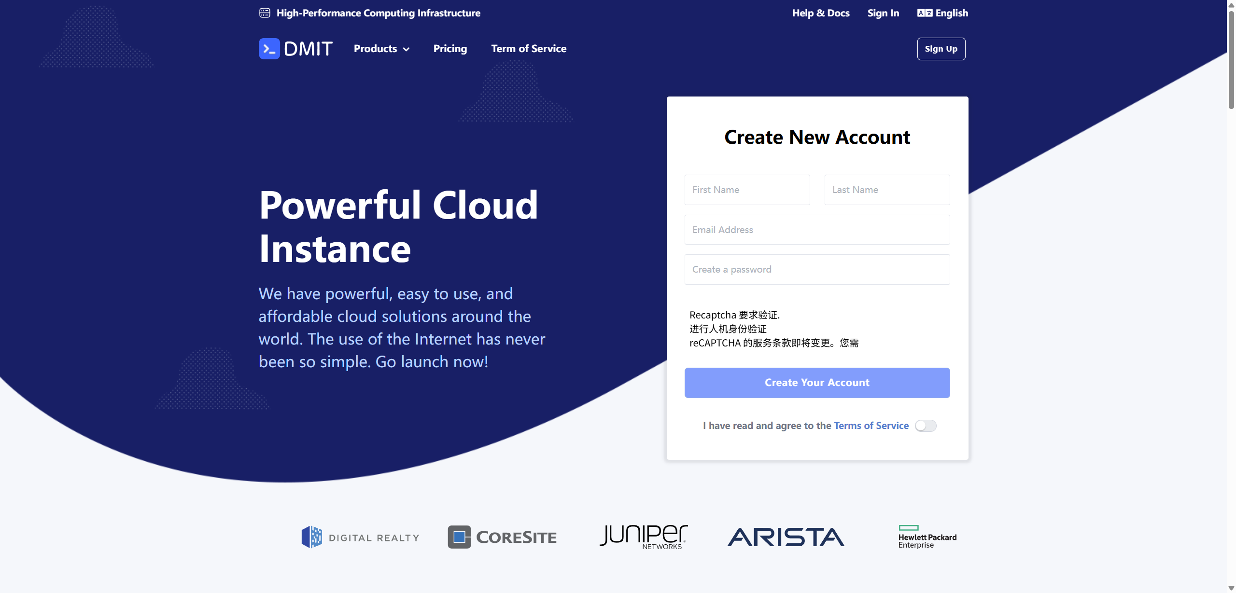1236x593 pixels.
Task: Focus the First Name field
Action: point(747,190)
